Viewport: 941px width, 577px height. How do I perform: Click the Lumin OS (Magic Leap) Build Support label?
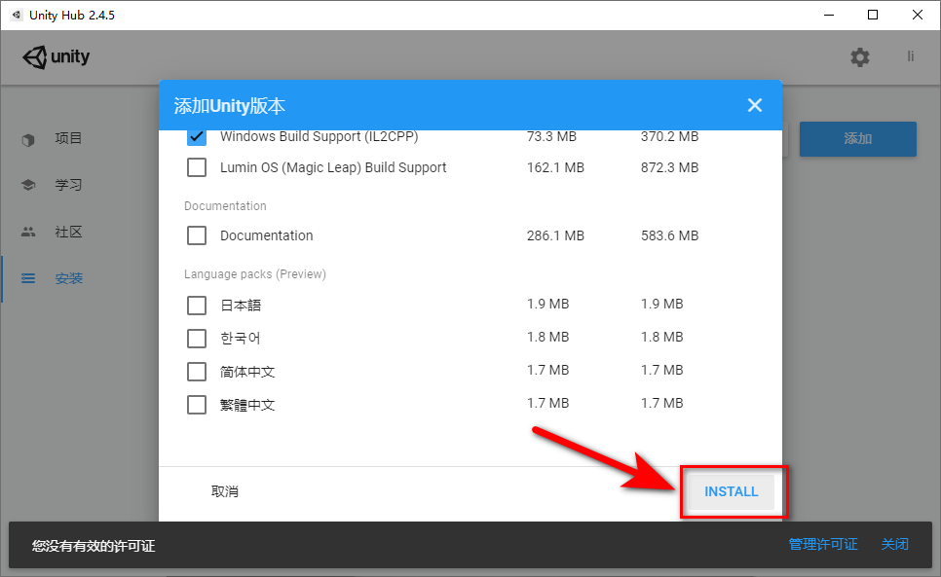tap(333, 167)
